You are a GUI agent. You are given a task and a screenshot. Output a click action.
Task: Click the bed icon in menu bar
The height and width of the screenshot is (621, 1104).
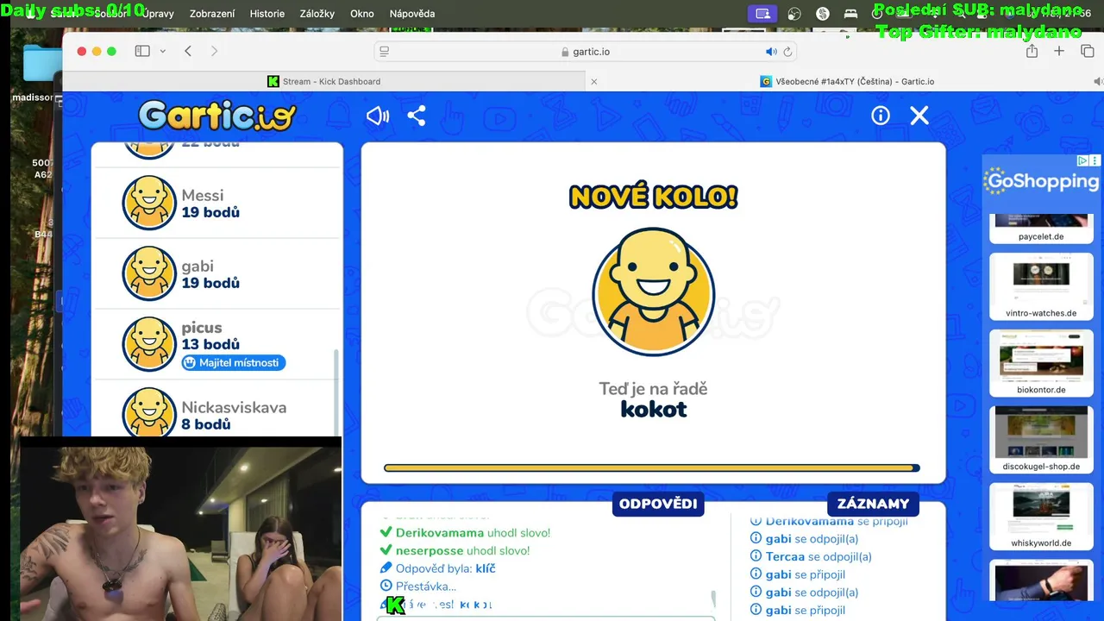pyautogui.click(x=850, y=14)
